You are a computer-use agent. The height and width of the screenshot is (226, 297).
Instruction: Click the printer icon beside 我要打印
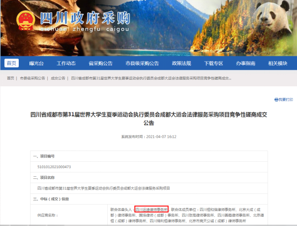(276, 100)
